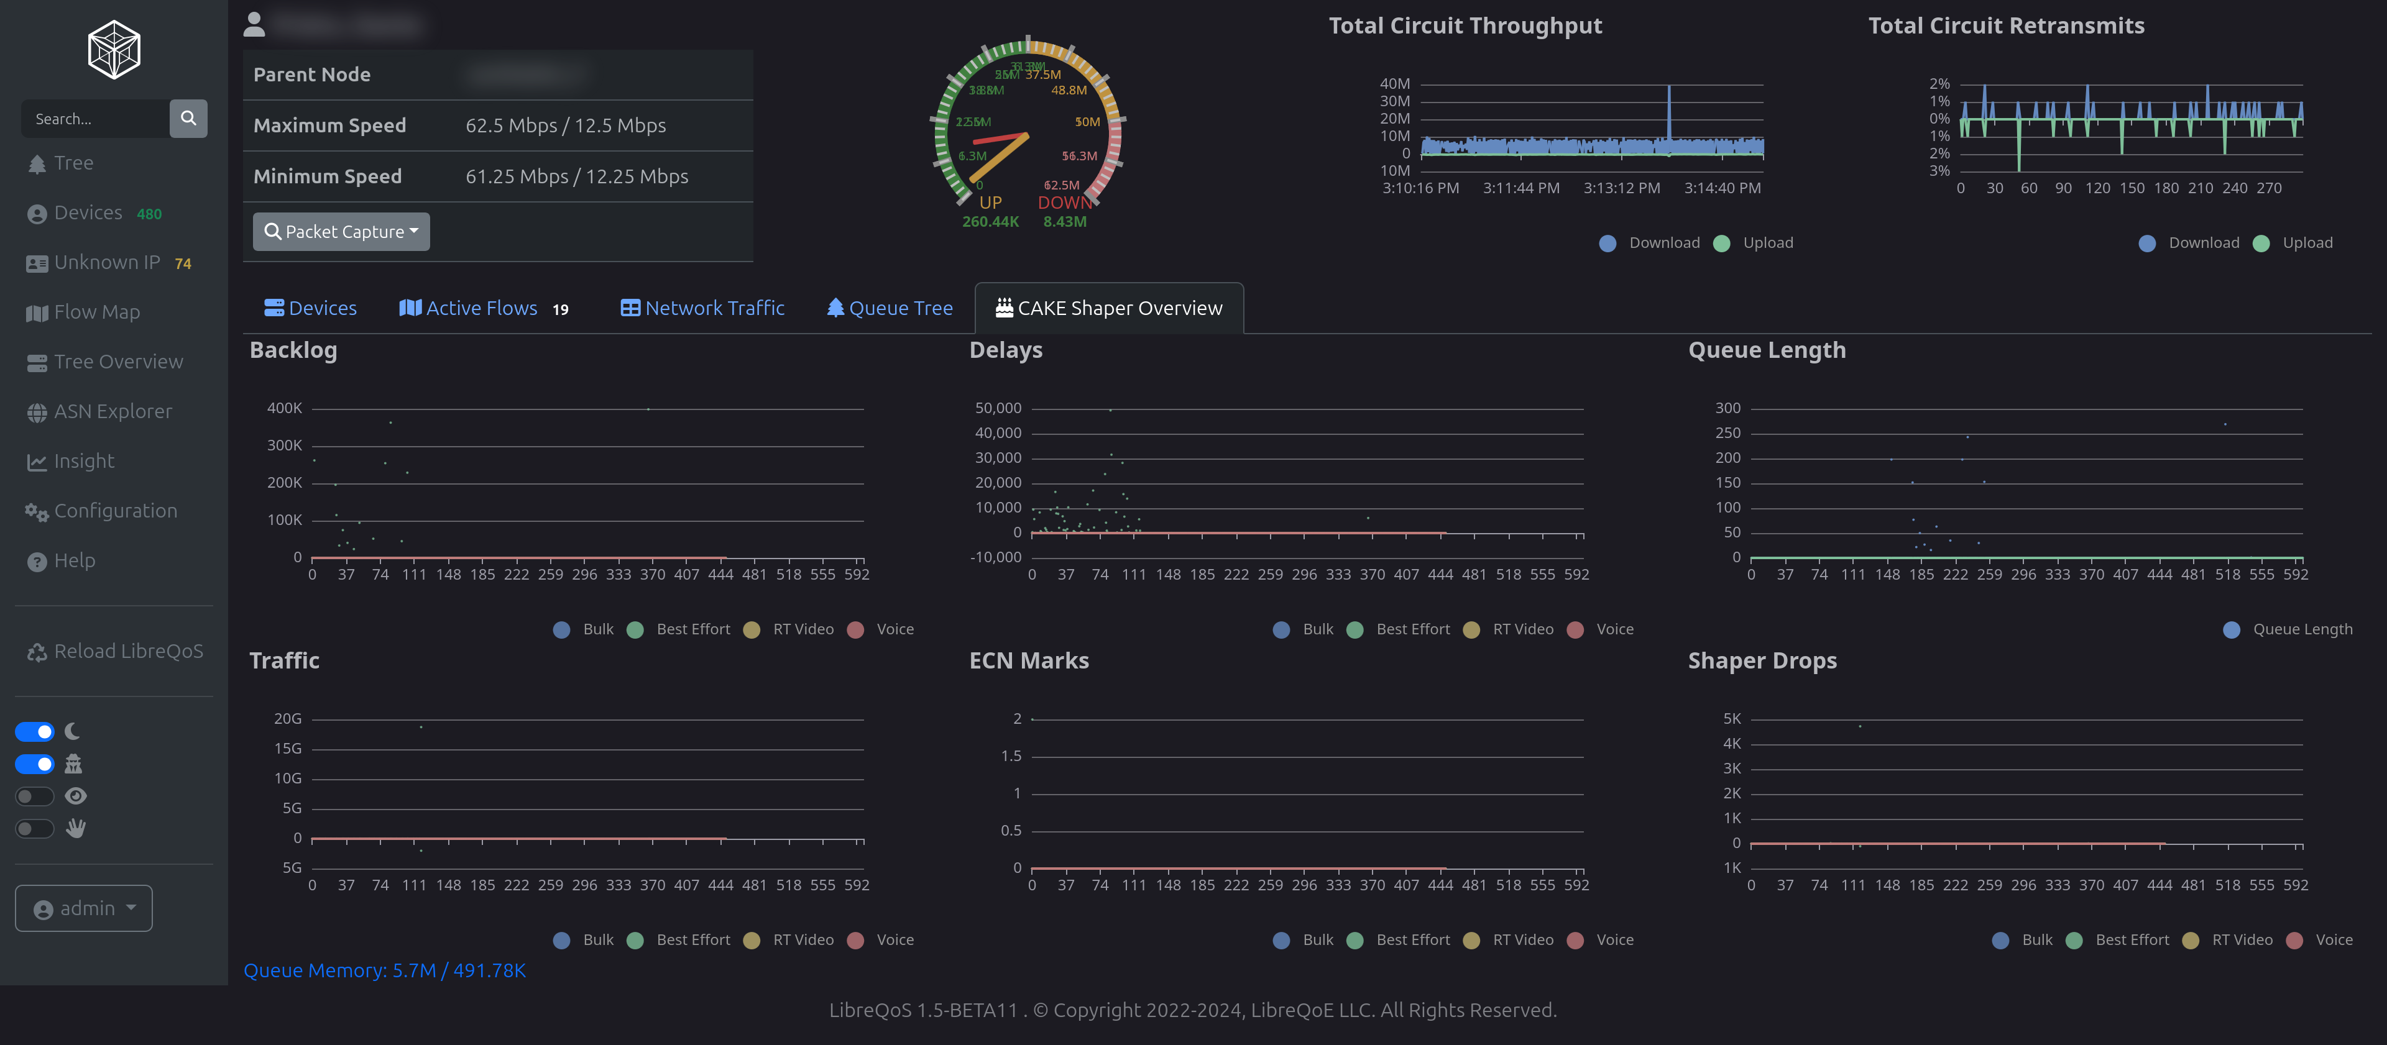Toggle Bulk legend swatch in Backlog chart
Image resolution: width=2387 pixels, height=1045 pixels.
click(x=563, y=629)
